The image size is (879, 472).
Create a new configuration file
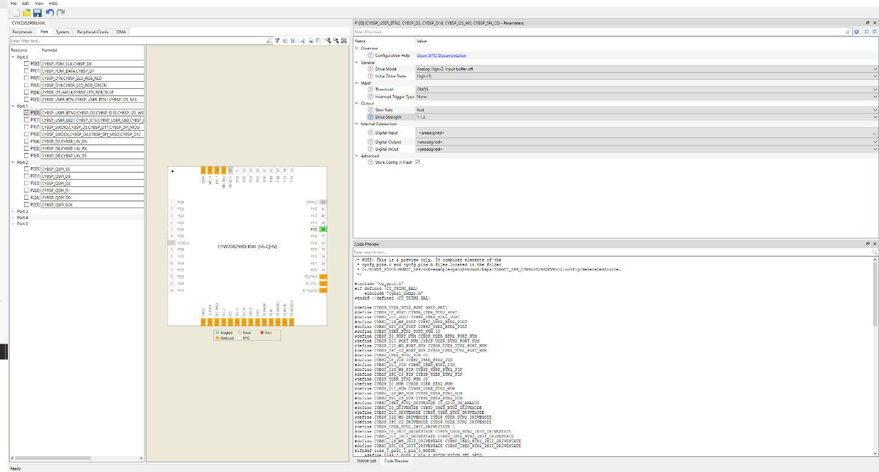click(16, 12)
